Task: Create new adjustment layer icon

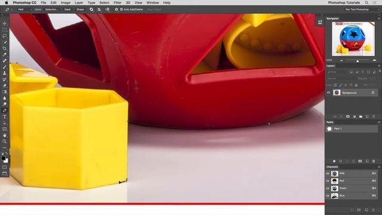Action: point(354,116)
